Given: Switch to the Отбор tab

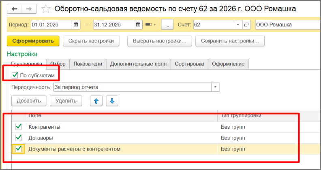Looking at the screenshot, I should click(x=59, y=64).
